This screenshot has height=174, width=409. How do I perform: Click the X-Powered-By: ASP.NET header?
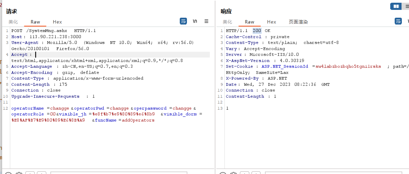[x=257, y=78]
